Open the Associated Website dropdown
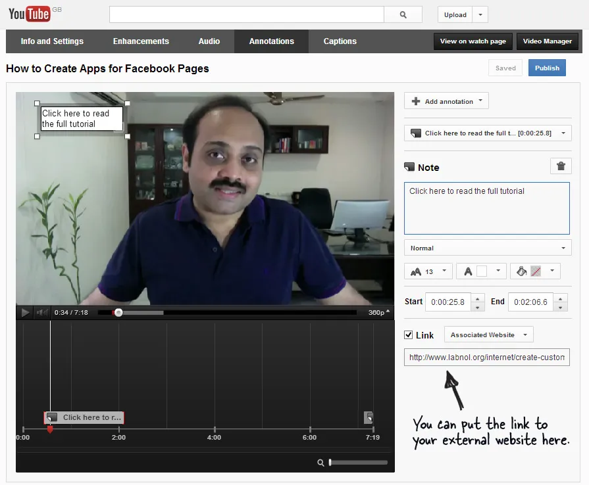 click(488, 335)
